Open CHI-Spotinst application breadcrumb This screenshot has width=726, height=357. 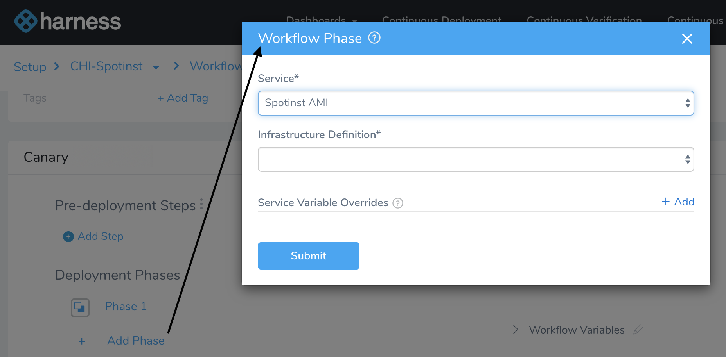106,66
